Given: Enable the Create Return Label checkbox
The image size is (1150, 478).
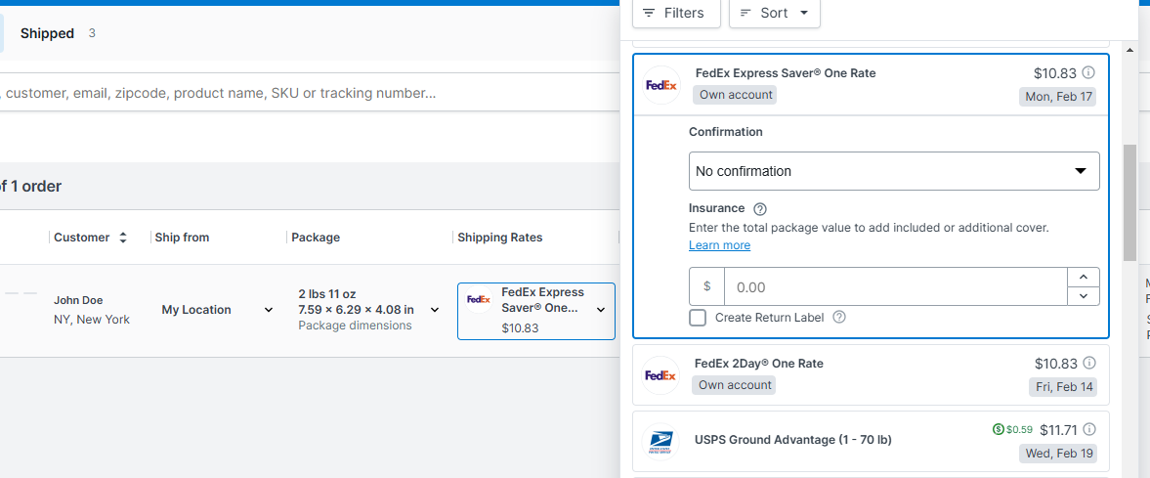Looking at the screenshot, I should click(x=699, y=318).
